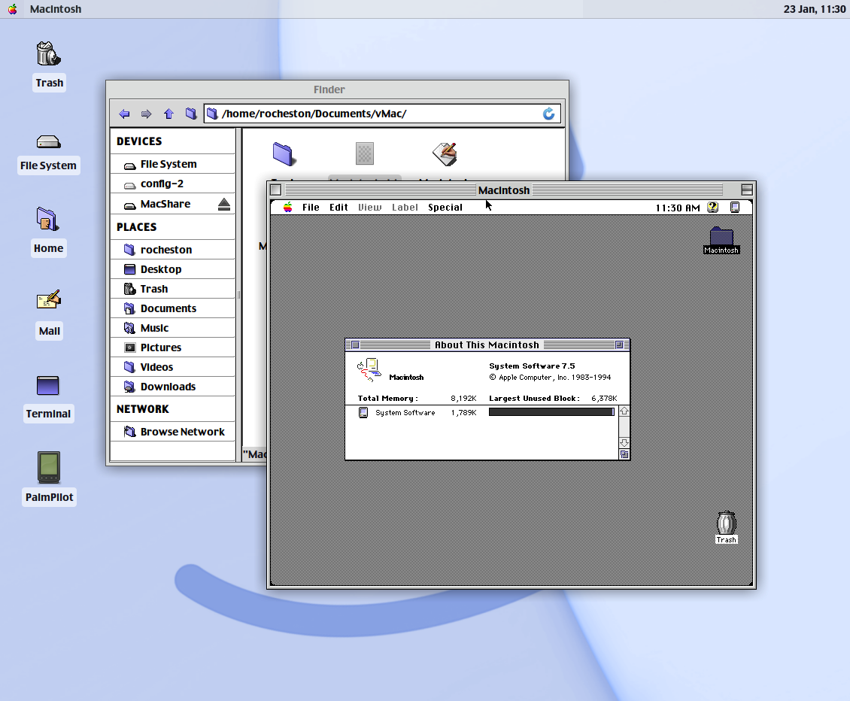The height and width of the screenshot is (701, 850).
Task: Click Finder toolbar home folder icon
Action: click(191, 114)
